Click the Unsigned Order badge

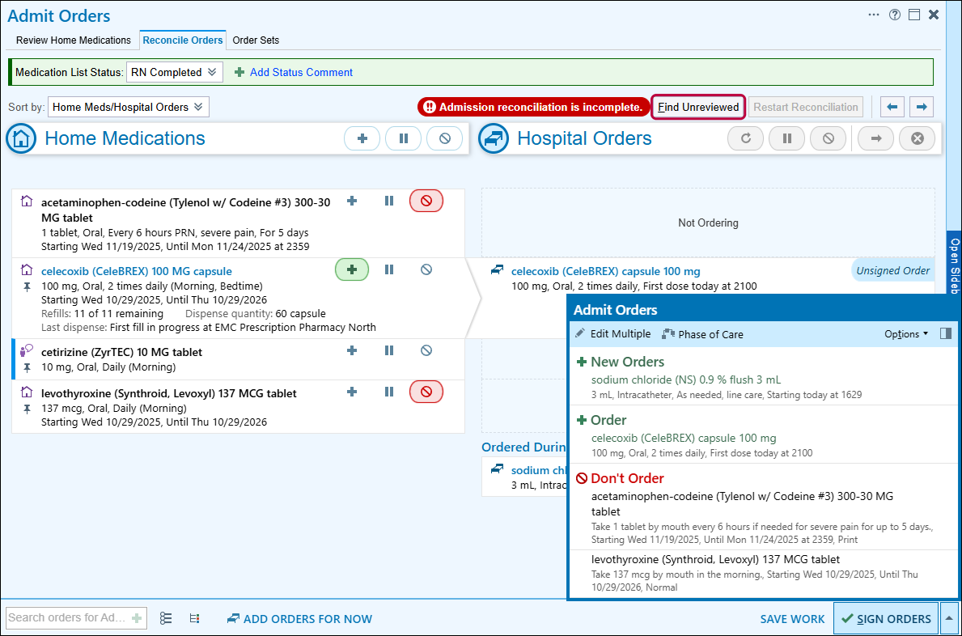point(892,270)
